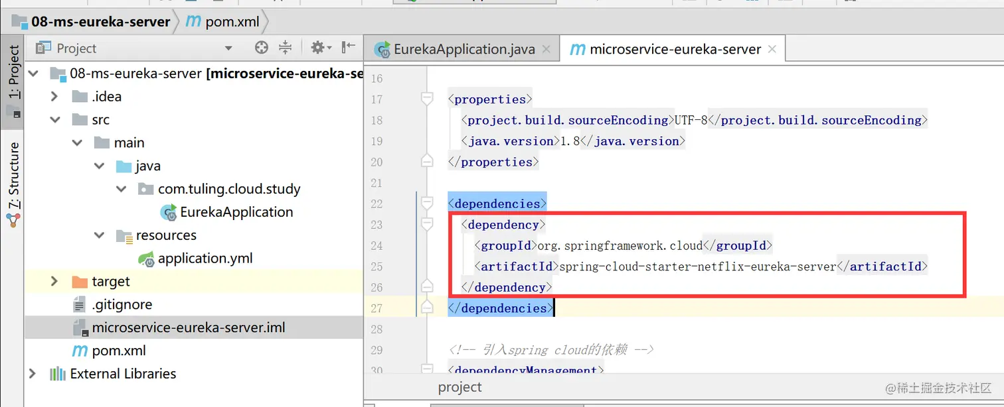Fold the dependencies block at line 22

[428, 203]
